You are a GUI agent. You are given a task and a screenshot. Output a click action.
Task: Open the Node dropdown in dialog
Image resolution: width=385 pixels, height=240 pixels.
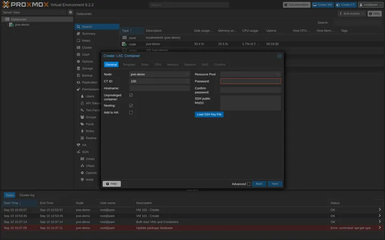point(187,74)
